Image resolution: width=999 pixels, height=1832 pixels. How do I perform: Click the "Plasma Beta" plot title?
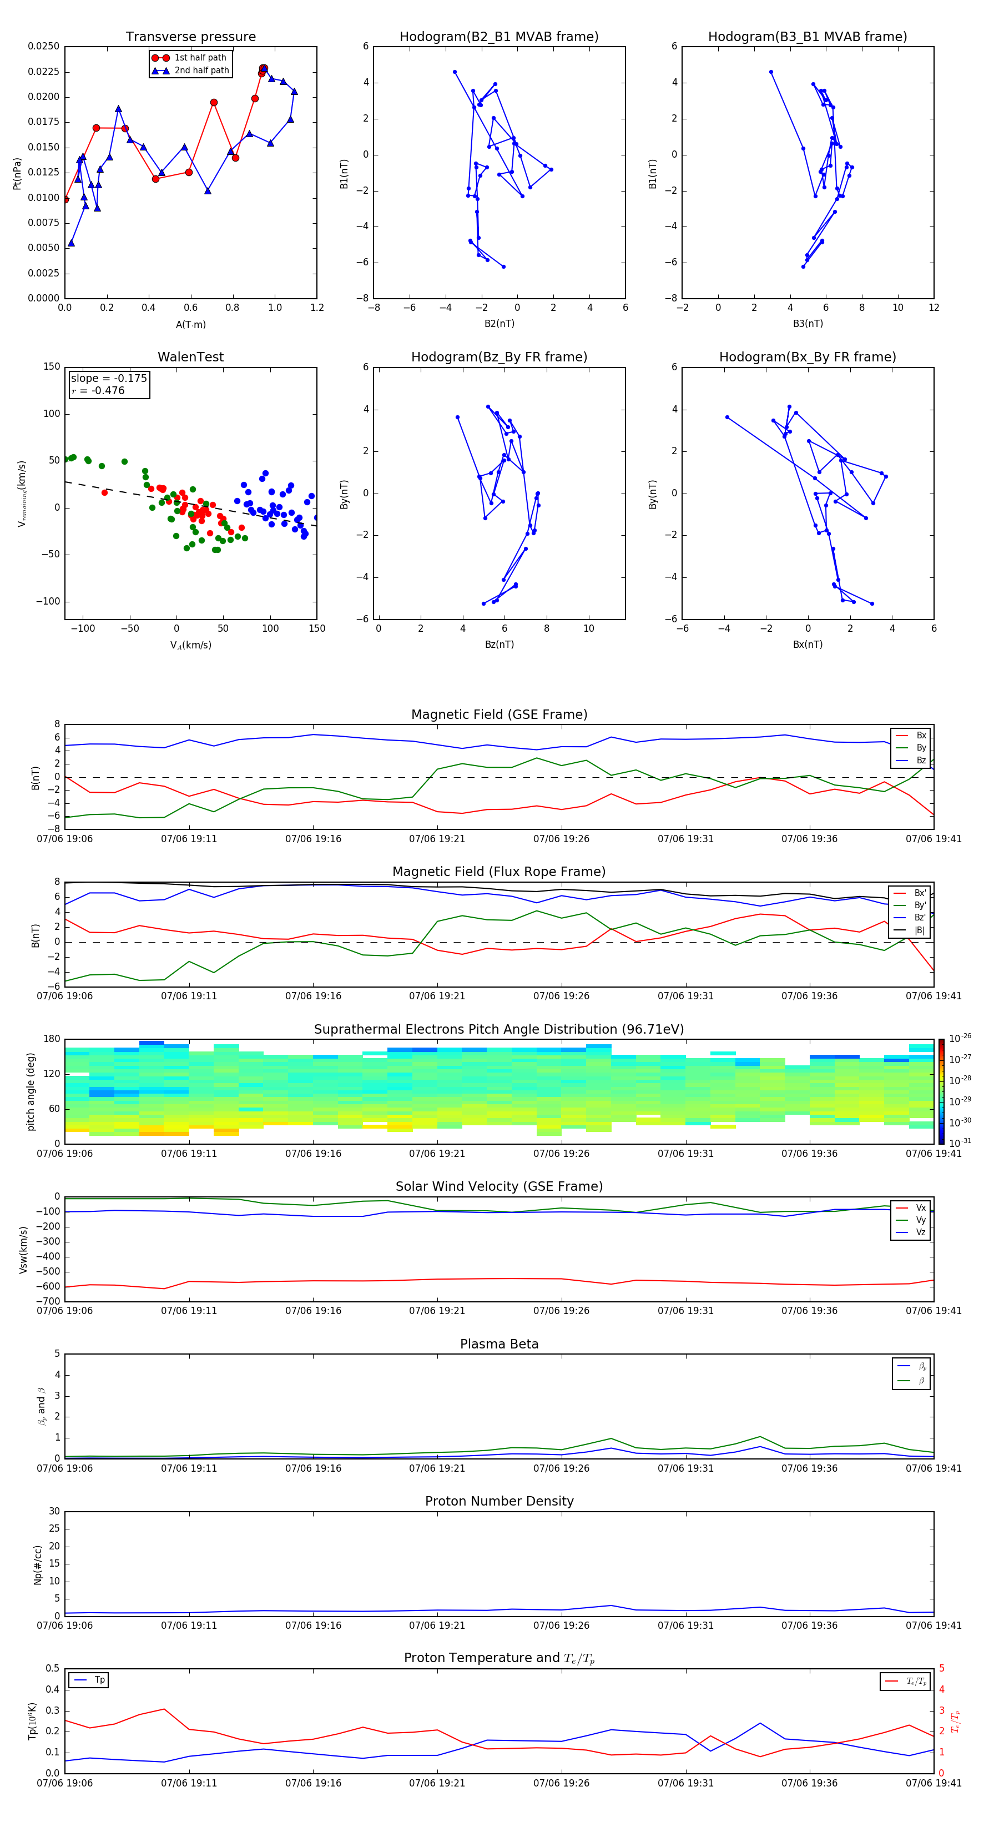[x=499, y=1345]
